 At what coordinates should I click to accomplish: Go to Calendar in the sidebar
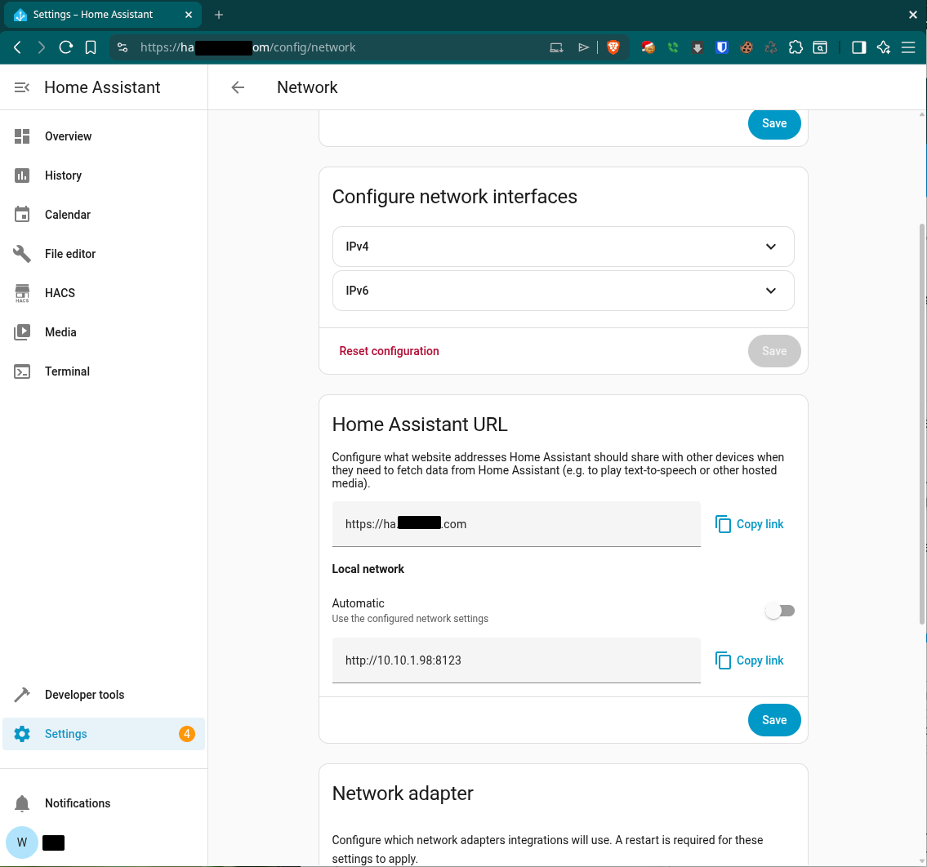coord(68,215)
